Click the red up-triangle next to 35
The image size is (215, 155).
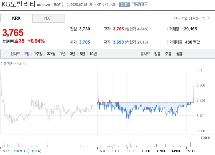click(x=16, y=41)
